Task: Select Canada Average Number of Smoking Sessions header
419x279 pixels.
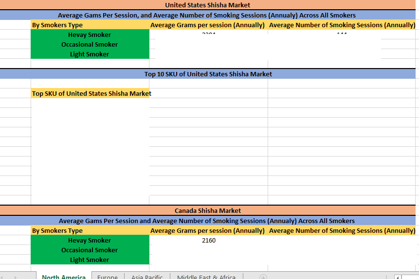Action: click(342, 230)
